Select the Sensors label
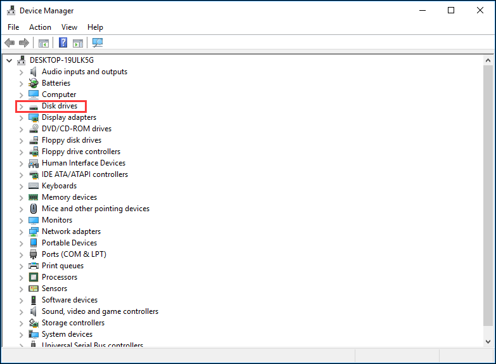The image size is (496, 364). tap(54, 289)
